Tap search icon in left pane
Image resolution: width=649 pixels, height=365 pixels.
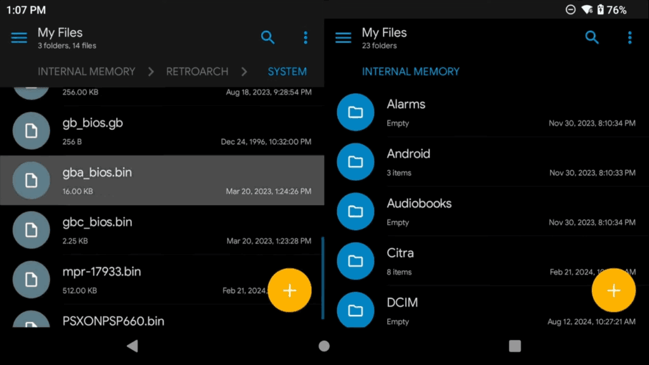[x=268, y=38]
